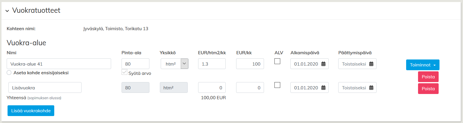463x123 pixels.
Task: Enable the ALV checkbox on Lisävuokra row
Action: [x=277, y=85]
